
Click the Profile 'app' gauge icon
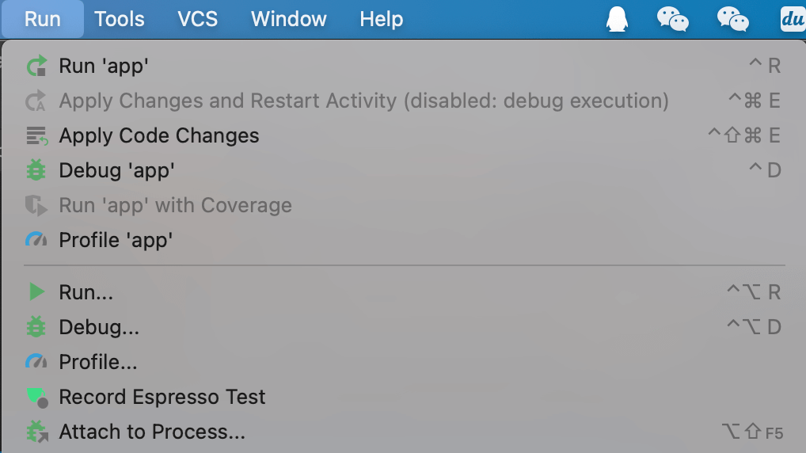(x=36, y=240)
